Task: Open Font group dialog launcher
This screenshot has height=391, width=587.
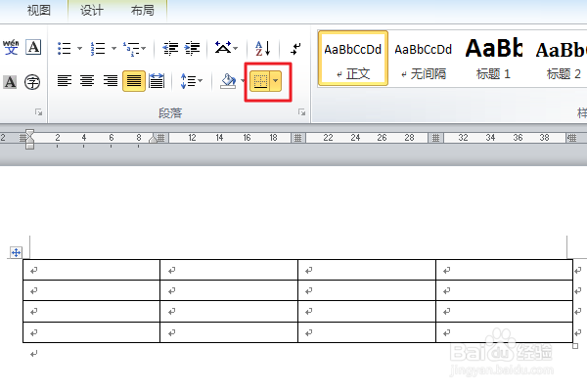Action: tap(38, 111)
